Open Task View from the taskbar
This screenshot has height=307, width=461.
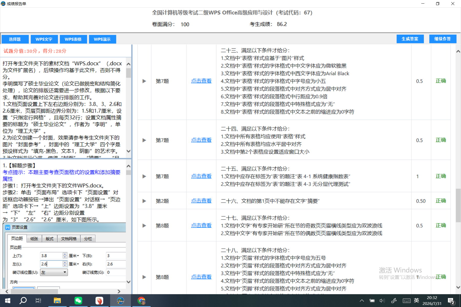[38, 301]
